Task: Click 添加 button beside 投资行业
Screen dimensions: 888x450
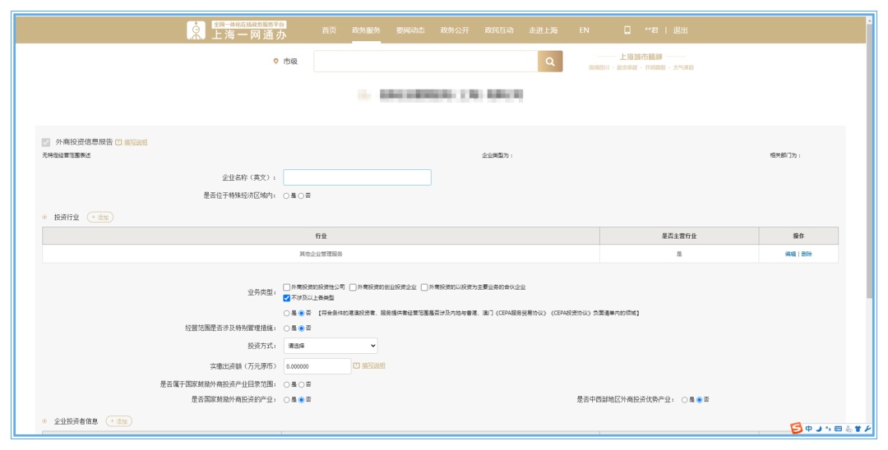Action: pyautogui.click(x=100, y=217)
